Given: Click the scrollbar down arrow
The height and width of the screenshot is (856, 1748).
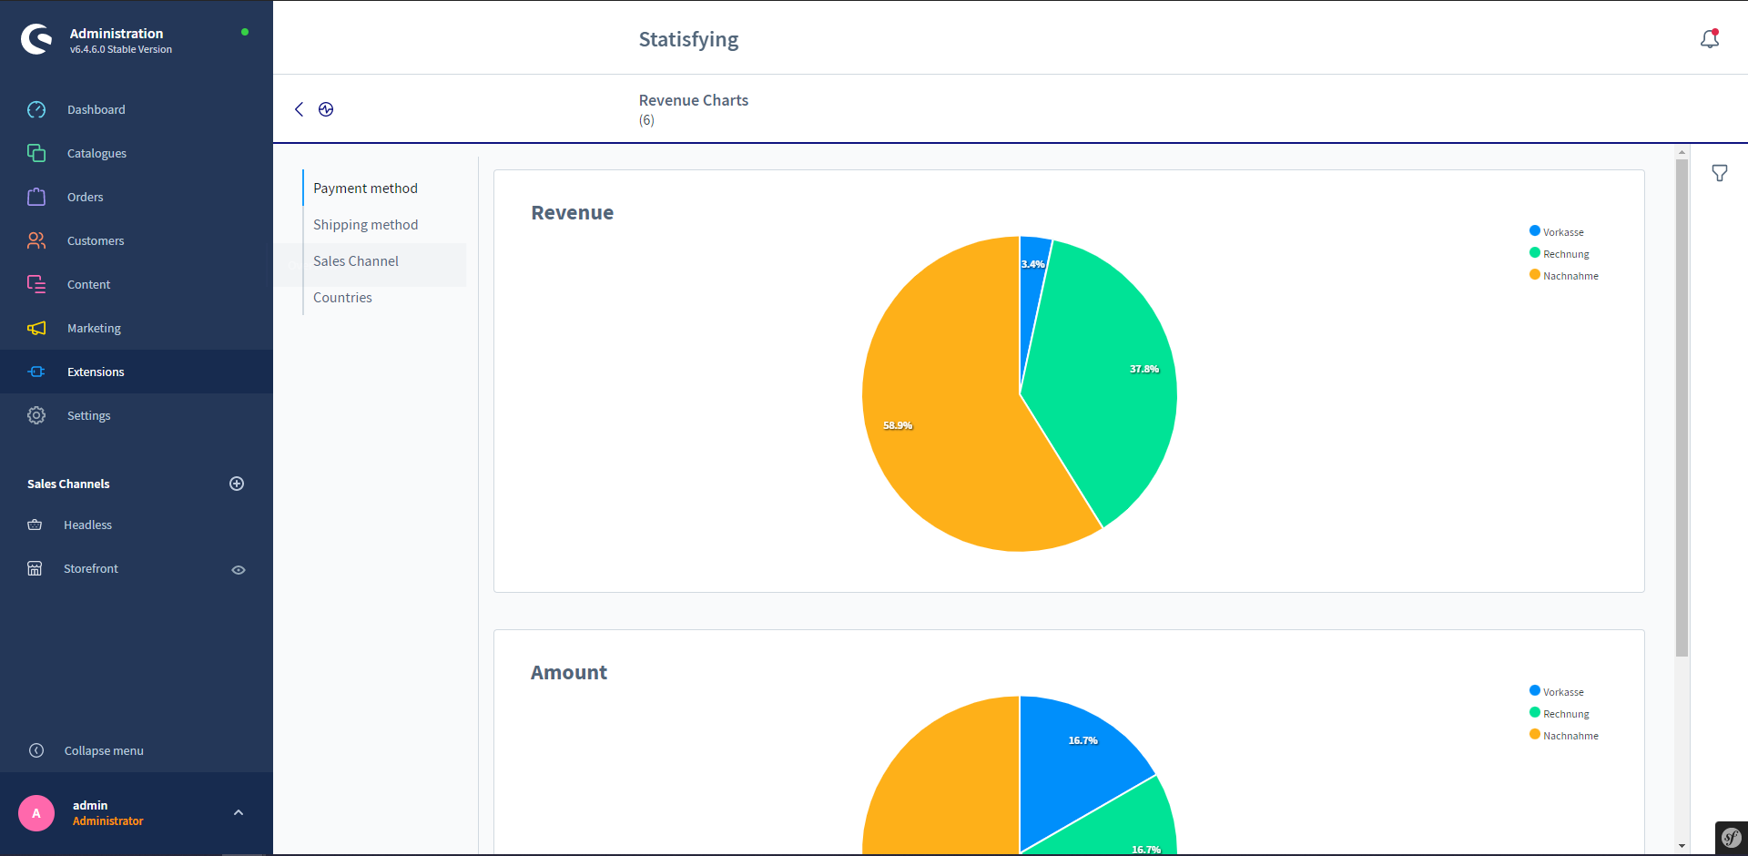Looking at the screenshot, I should [1682, 846].
